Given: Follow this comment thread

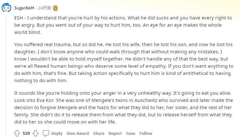Looking at the screenshot, I should pos(146,133).
